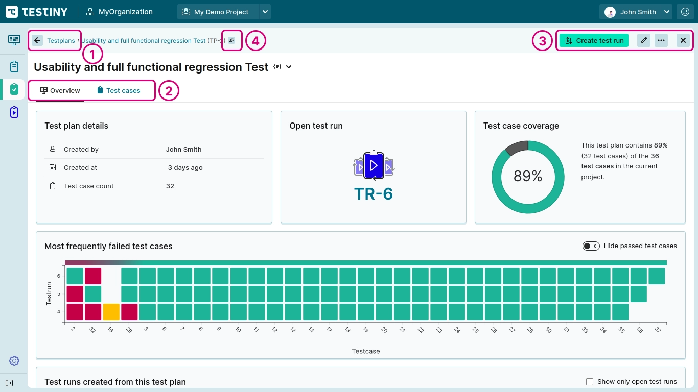
Task: Toggle Hide passed test cases switch
Action: point(591,246)
